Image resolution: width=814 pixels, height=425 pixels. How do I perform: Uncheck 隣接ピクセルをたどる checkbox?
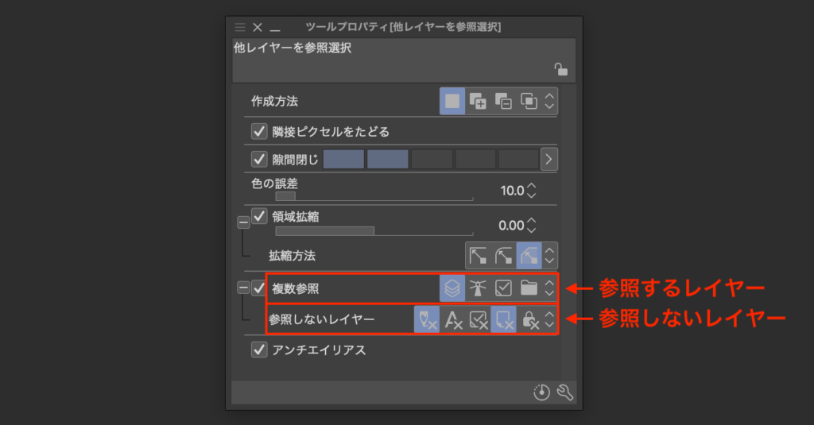pos(259,131)
